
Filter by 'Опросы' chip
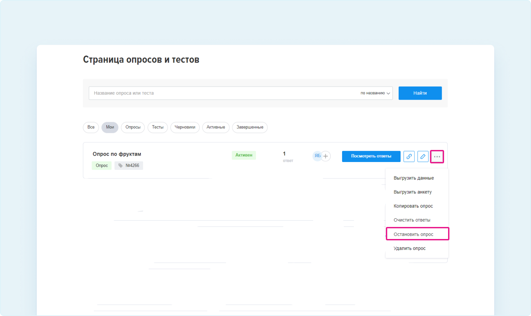(x=133, y=127)
